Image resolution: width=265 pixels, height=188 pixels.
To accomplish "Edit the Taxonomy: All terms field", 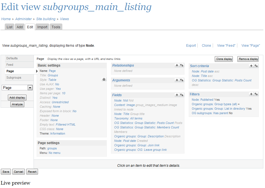I will tap(128, 118).
